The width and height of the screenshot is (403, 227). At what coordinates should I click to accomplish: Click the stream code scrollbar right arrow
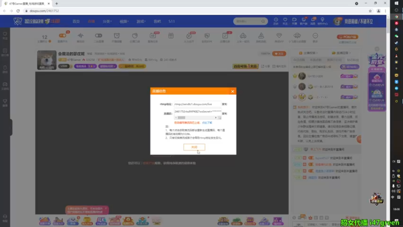[x=216, y=118]
